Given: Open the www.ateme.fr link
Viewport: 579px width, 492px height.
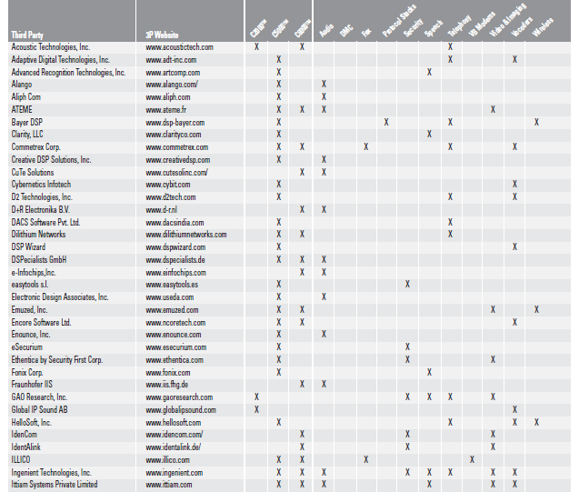Looking at the screenshot, I should pyautogui.click(x=166, y=110).
